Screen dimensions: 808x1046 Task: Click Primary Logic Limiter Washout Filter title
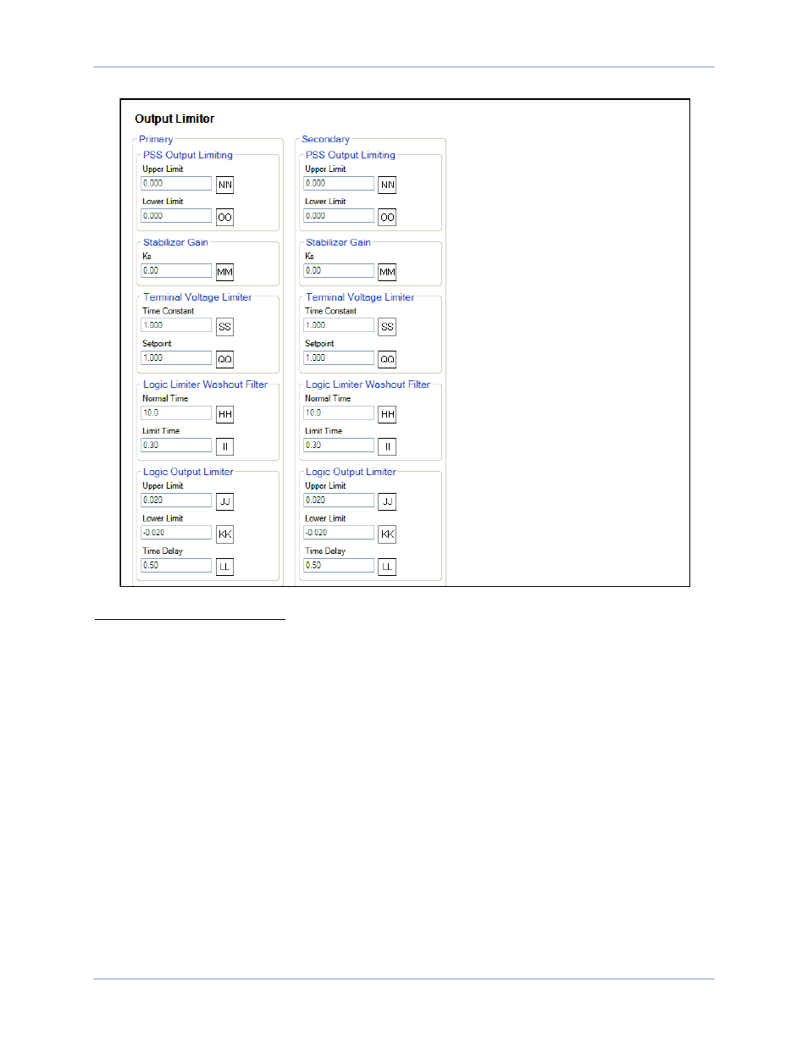205,385
